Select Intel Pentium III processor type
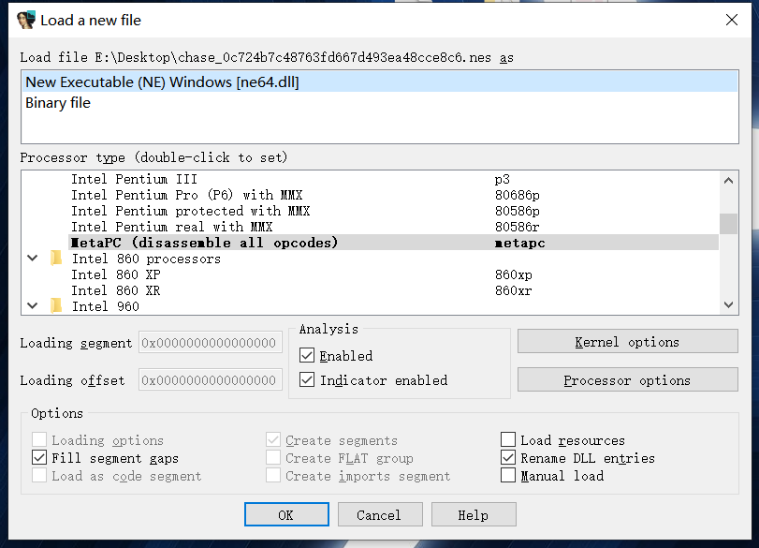This screenshot has height=548, width=759. click(134, 179)
